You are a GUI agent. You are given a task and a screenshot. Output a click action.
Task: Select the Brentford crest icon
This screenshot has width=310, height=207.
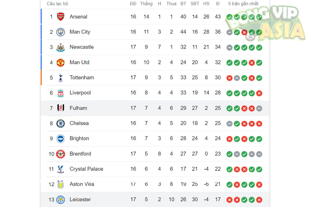(61, 154)
